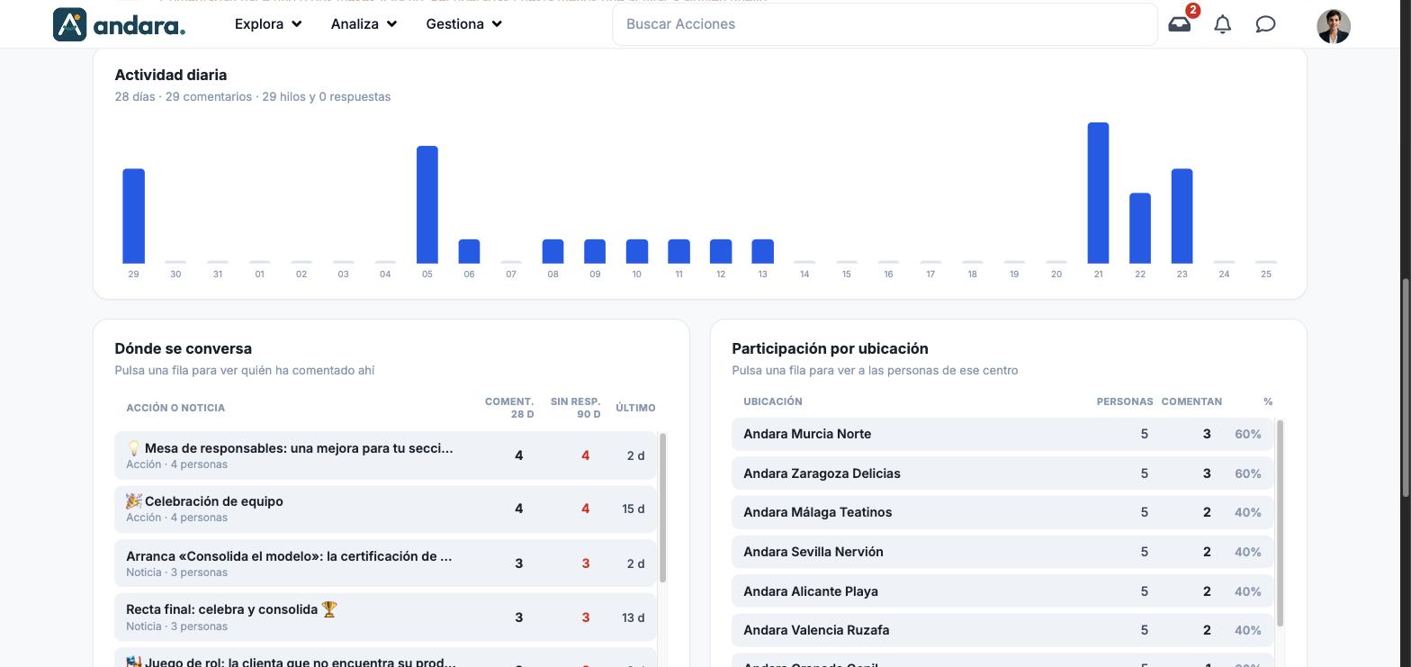1411x667 pixels.
Task: Click the Dónde se conversa list scrollbar
Action: pyautogui.click(x=663, y=508)
